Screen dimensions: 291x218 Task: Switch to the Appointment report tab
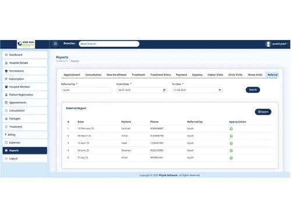point(72,75)
